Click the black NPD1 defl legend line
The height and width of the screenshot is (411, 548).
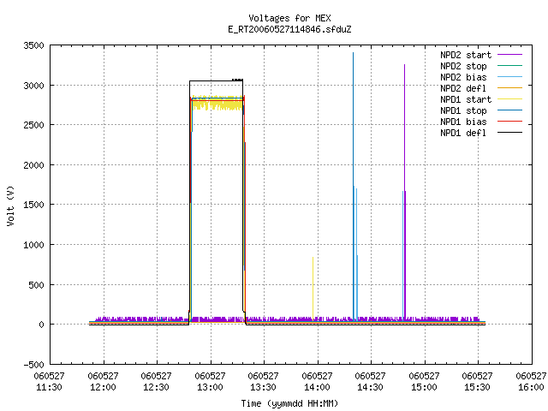pos(509,133)
